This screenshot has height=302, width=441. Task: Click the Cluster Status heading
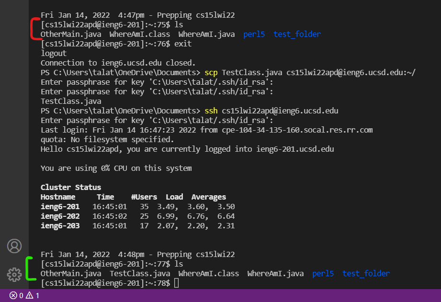[71, 187]
